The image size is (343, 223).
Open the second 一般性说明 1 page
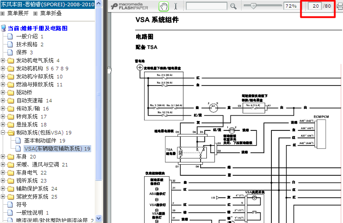coord(32,212)
